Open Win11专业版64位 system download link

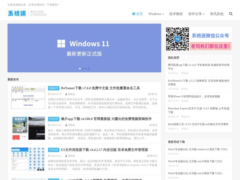[198, 150]
